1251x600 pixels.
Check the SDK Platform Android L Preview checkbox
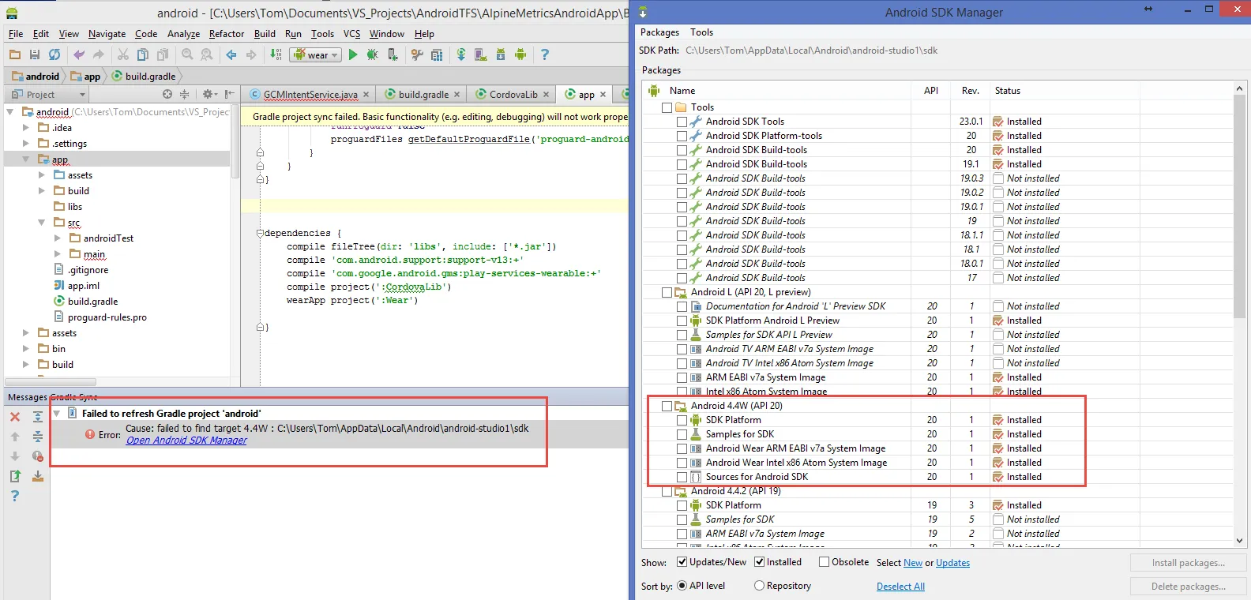pos(682,321)
